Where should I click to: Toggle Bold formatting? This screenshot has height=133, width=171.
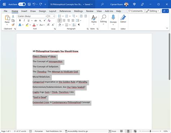click(20, 20)
